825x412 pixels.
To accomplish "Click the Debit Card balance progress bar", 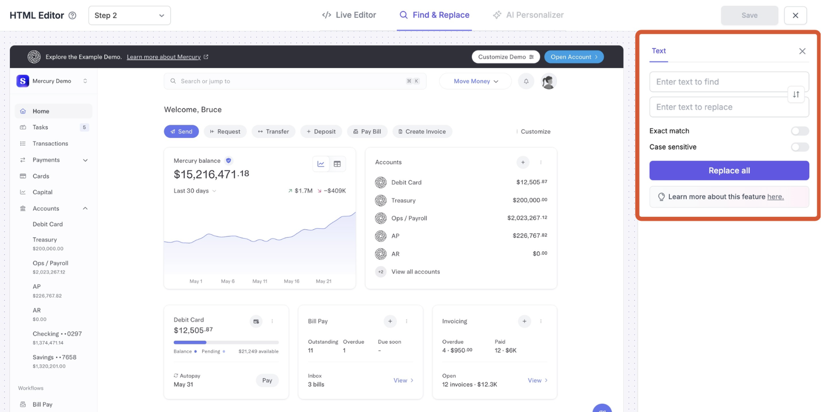I will pos(226,342).
